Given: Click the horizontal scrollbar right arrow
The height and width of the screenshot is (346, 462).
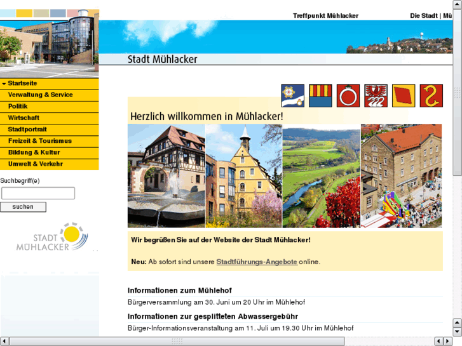Looking at the screenshot, I should 448,342.
